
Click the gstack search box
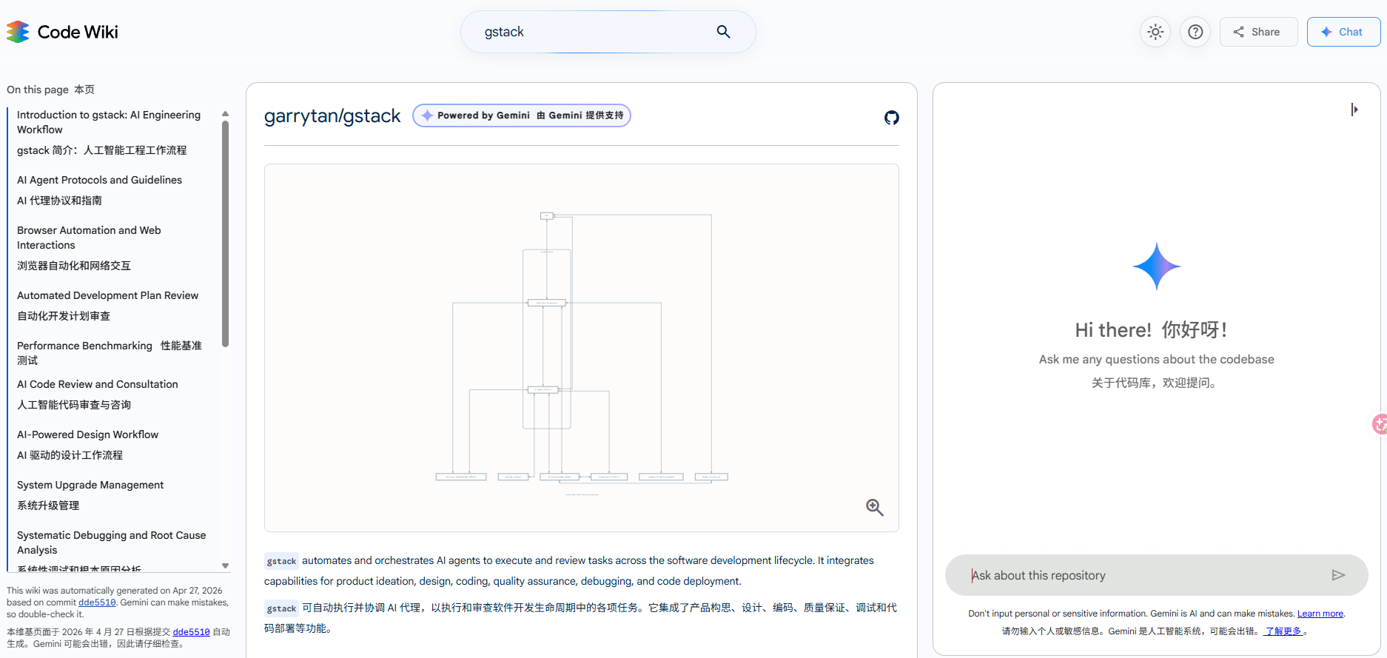click(608, 32)
